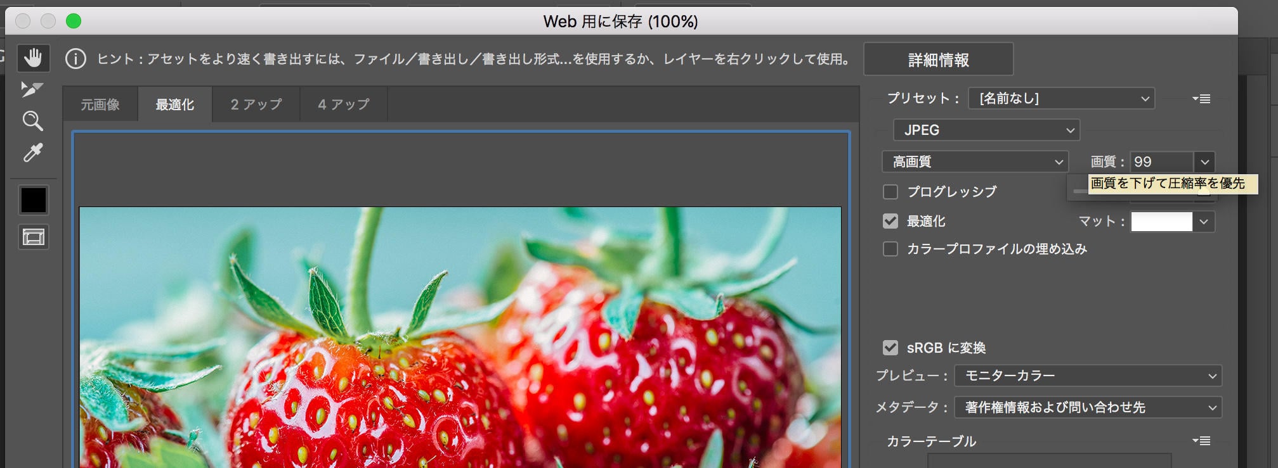Click the black eyedropper color swatch
Image resolution: width=1278 pixels, height=468 pixels.
[x=34, y=200]
